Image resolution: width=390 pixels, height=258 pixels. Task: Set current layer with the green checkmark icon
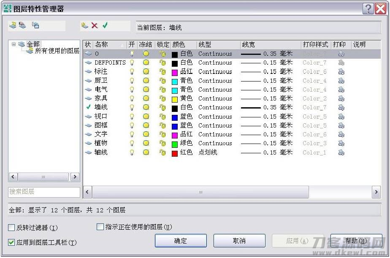[105, 25]
